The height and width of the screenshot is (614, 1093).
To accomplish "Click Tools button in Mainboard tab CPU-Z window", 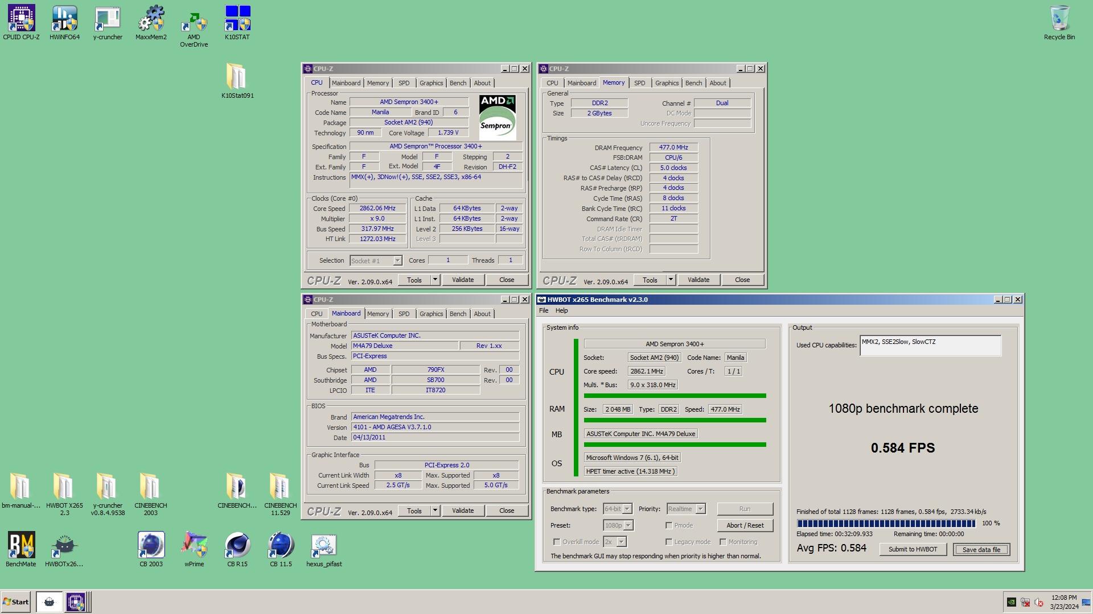I will (414, 511).
